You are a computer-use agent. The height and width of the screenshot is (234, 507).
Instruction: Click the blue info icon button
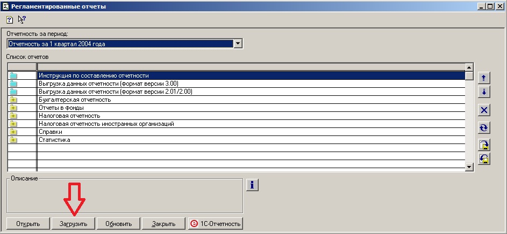pyautogui.click(x=252, y=185)
